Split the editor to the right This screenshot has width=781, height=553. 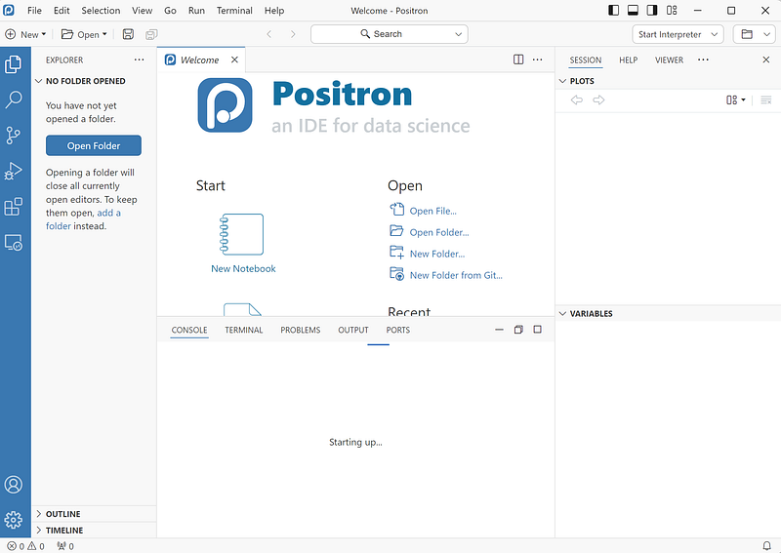[518, 59]
